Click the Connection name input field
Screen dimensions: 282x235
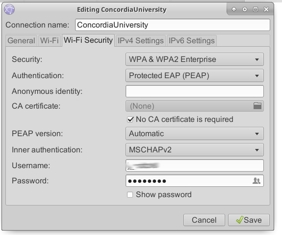[x=173, y=25]
